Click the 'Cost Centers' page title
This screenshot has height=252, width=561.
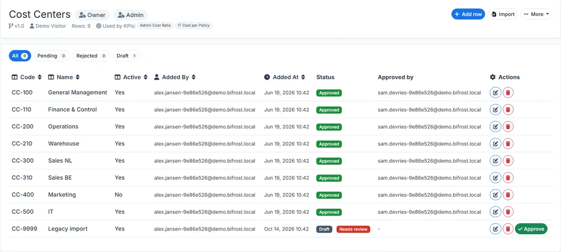pos(40,14)
